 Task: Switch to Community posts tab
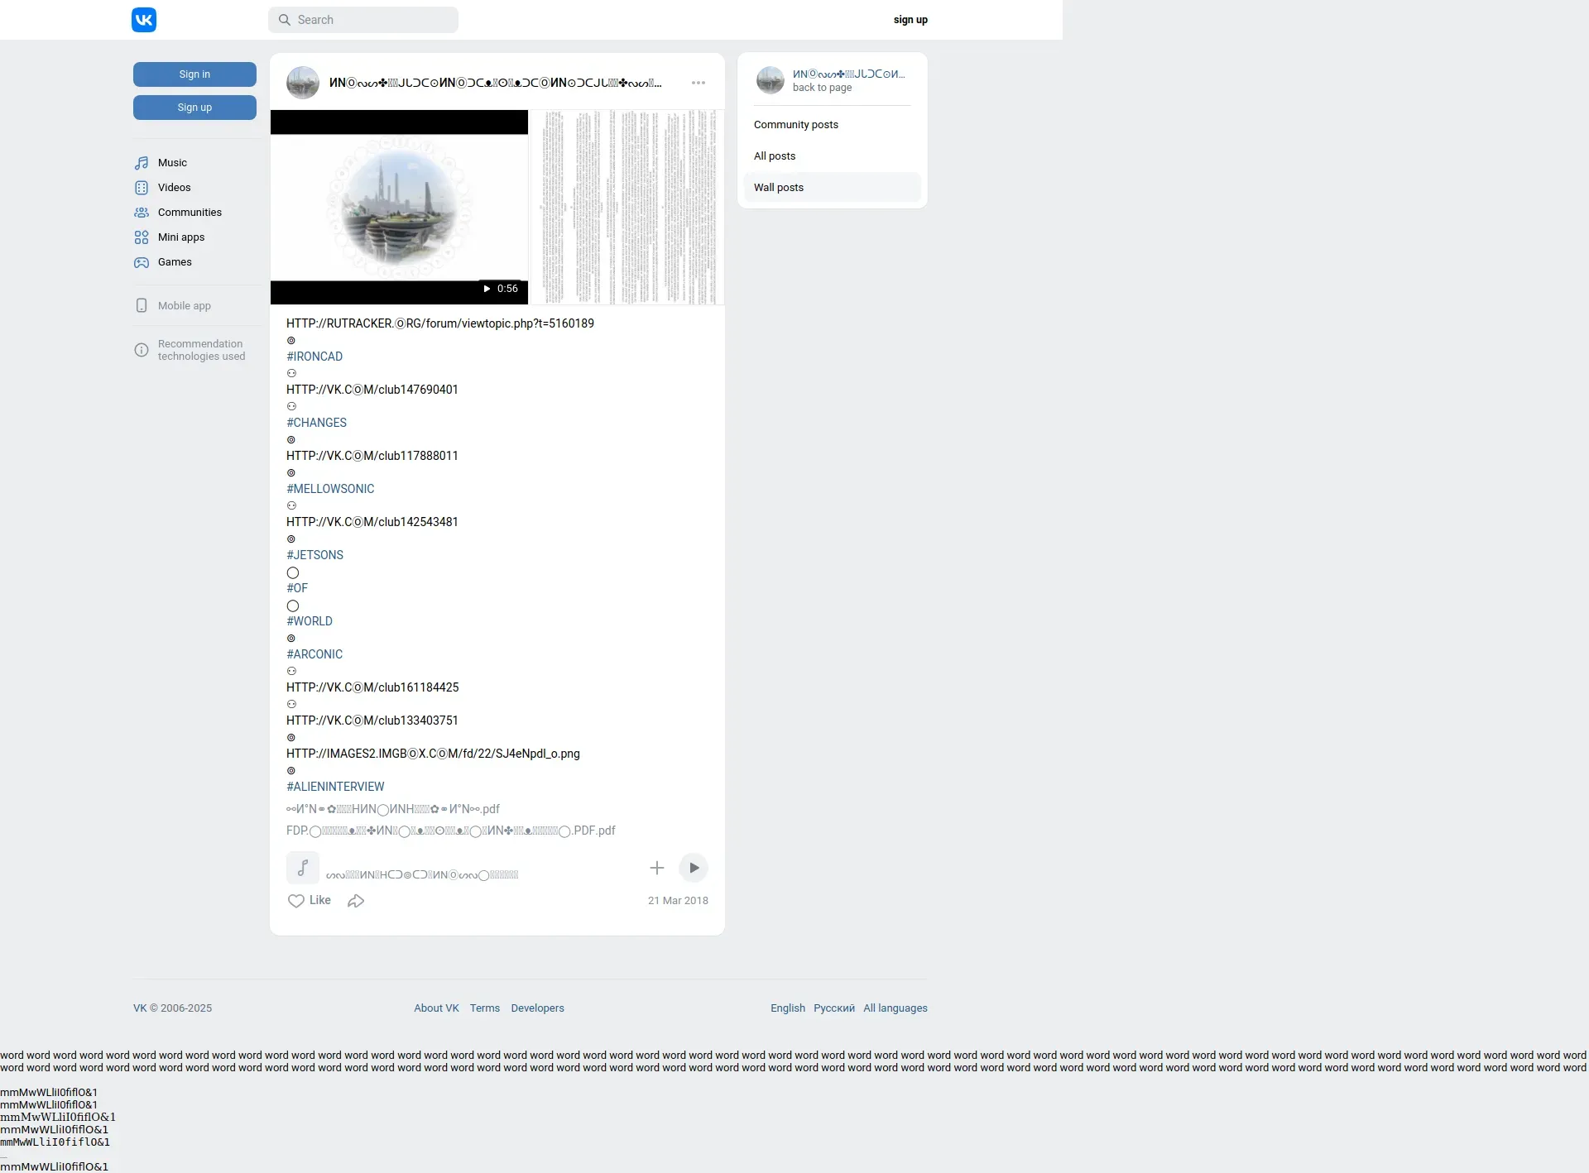click(x=795, y=125)
